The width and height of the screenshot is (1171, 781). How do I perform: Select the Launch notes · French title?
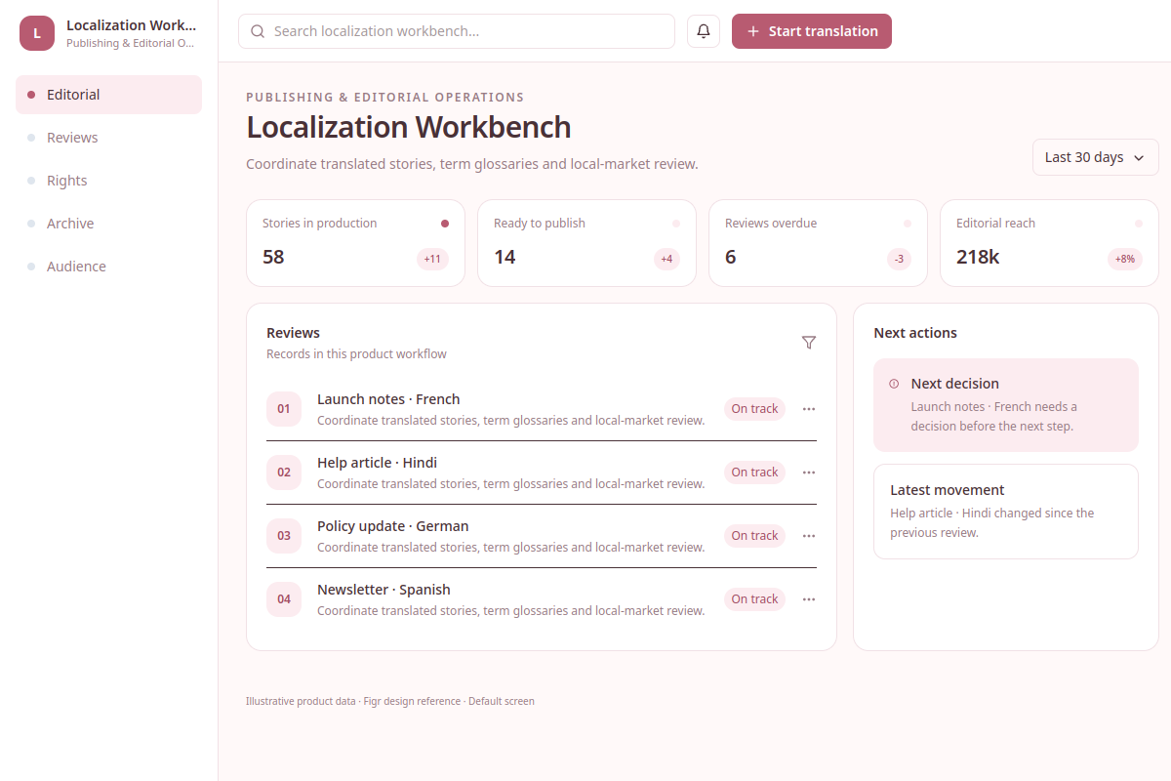click(x=388, y=399)
